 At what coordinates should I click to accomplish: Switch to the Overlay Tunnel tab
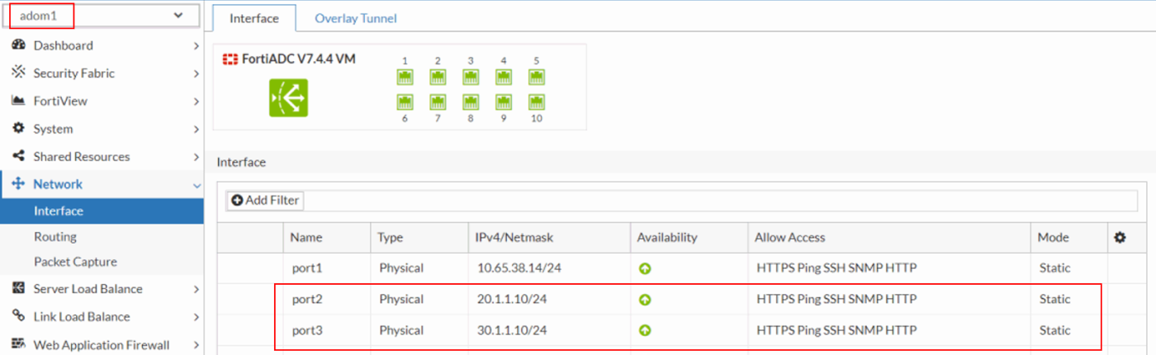(x=355, y=17)
